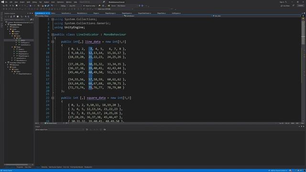Open the View menu
Image resolution: width=306 pixels, height=172 pixels.
click(x=16, y=2)
